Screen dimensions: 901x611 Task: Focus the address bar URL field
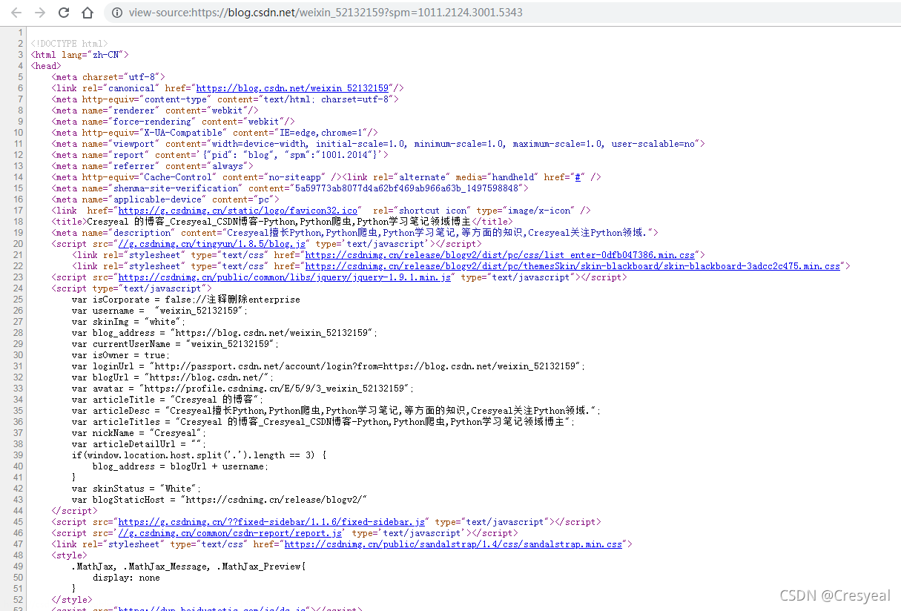click(325, 13)
